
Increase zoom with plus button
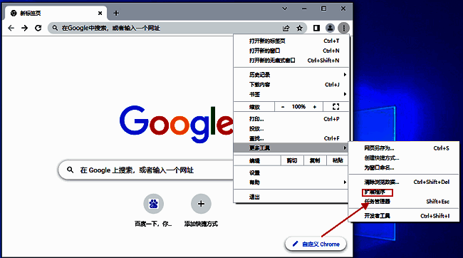314,107
